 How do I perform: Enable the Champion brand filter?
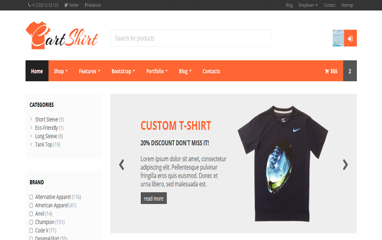coord(31,222)
